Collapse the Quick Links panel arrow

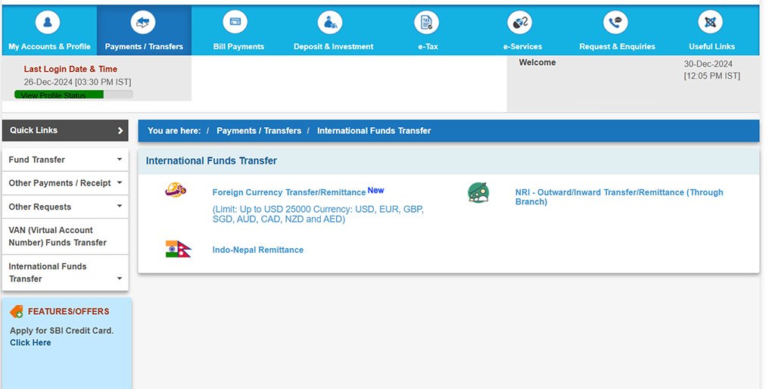[120, 131]
